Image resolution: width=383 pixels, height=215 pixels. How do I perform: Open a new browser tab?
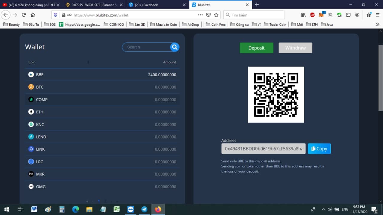pos(257,4)
